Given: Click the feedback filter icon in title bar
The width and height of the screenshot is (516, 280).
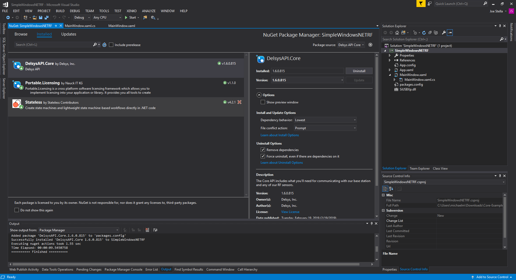Looking at the screenshot, I should click(x=421, y=3).
